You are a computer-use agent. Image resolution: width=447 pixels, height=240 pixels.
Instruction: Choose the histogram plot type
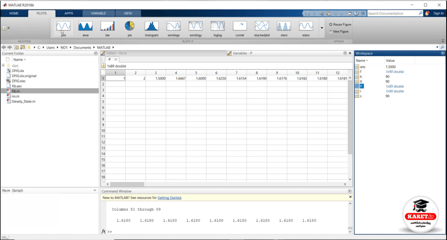[151, 28]
